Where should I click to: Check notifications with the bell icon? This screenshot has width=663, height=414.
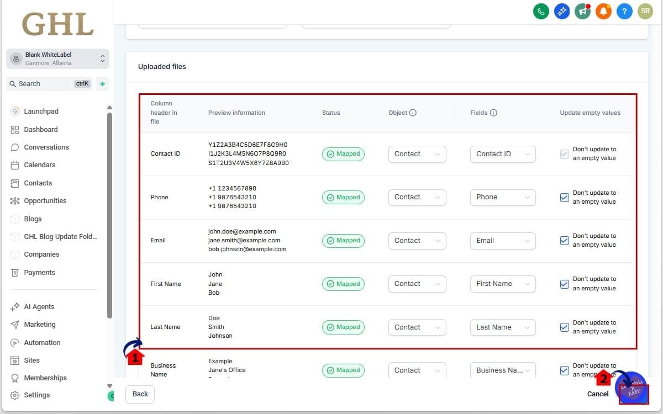603,11
